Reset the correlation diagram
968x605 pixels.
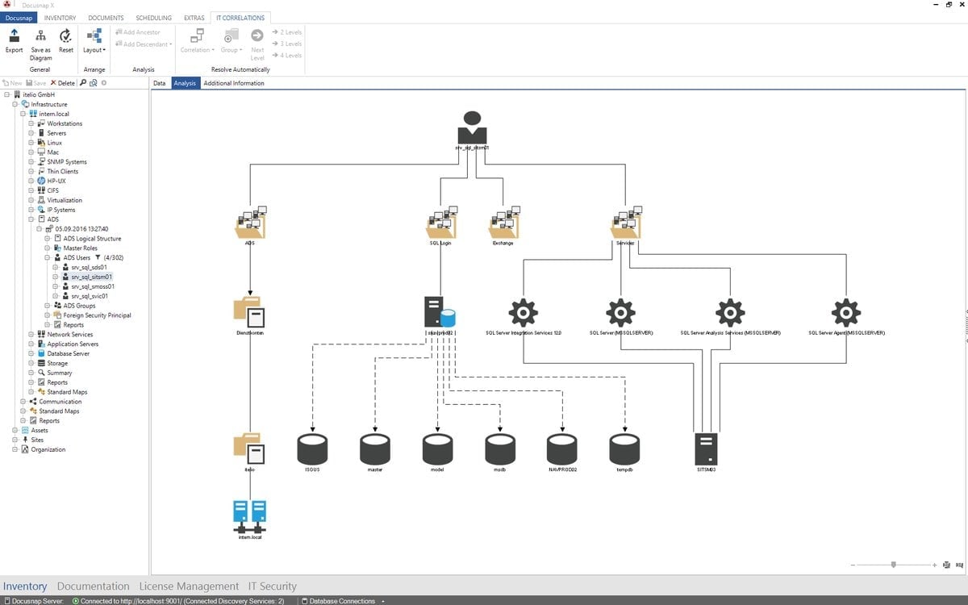pos(66,41)
